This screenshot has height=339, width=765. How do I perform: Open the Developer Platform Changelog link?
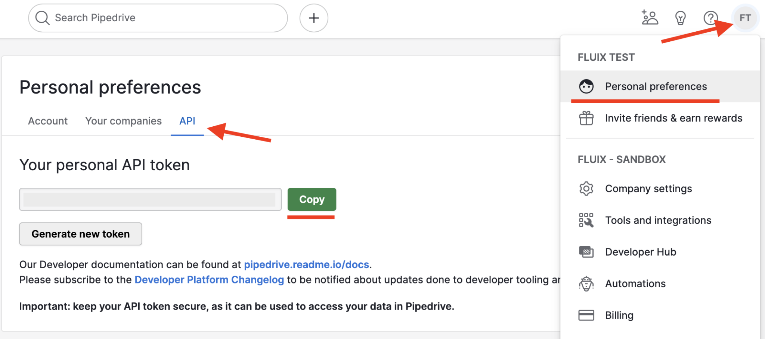coord(209,280)
